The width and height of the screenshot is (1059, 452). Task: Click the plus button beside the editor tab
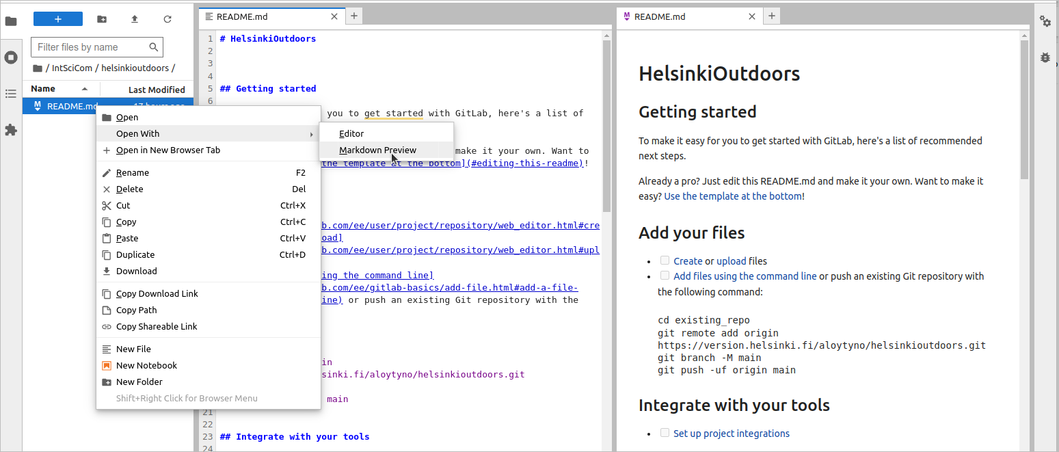coord(353,16)
